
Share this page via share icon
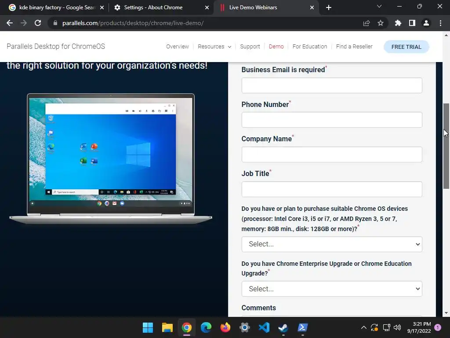(x=367, y=23)
